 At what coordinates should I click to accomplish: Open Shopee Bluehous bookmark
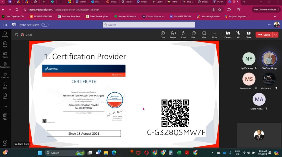click(x=126, y=16)
